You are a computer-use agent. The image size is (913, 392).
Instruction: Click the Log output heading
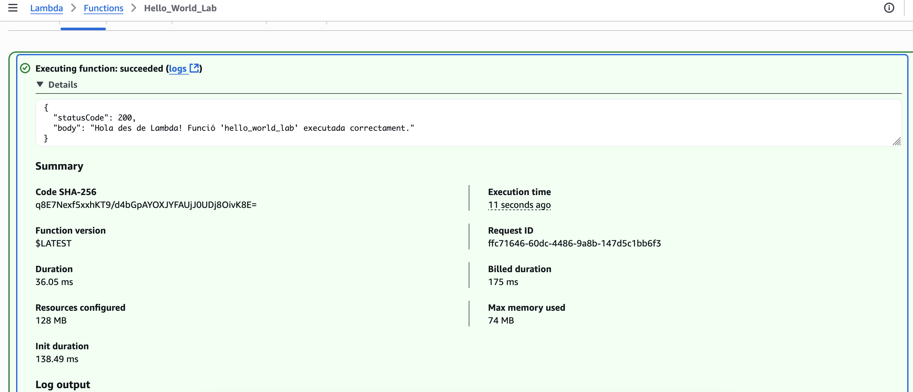[63, 384]
